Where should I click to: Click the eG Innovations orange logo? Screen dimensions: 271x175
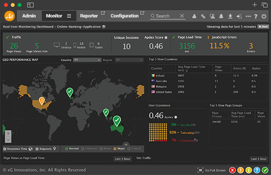[x=10, y=16]
